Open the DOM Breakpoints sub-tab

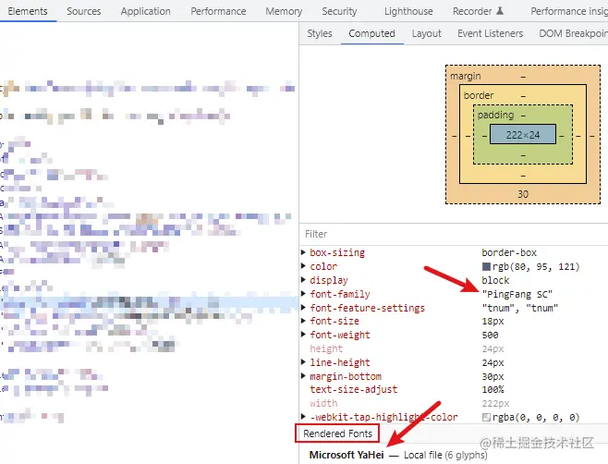tap(573, 33)
